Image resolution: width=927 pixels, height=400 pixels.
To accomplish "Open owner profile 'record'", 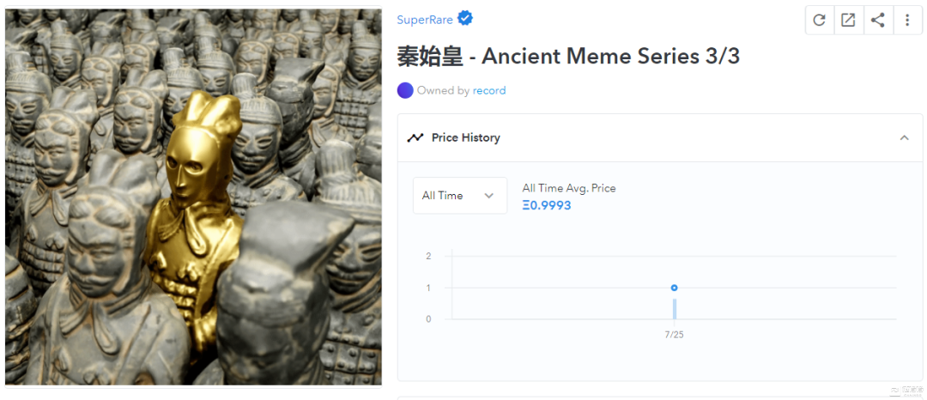I will pyautogui.click(x=489, y=90).
